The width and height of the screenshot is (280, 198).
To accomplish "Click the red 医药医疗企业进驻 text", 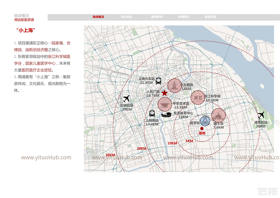I will coord(37,70).
